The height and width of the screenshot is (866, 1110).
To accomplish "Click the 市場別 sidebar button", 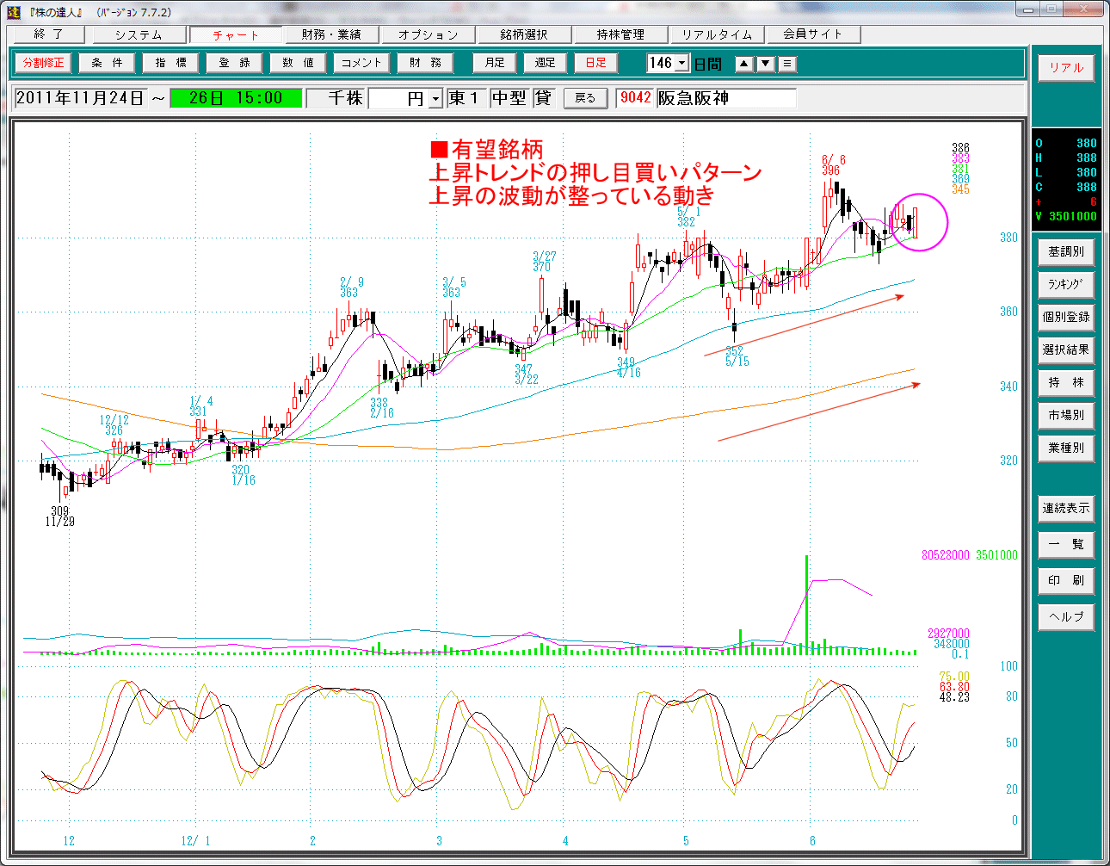I will 1066,415.
